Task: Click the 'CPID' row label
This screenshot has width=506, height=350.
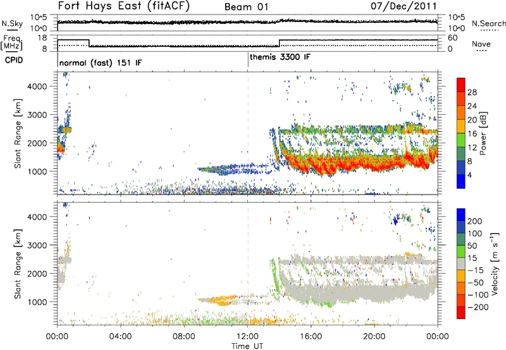Action: coord(14,60)
